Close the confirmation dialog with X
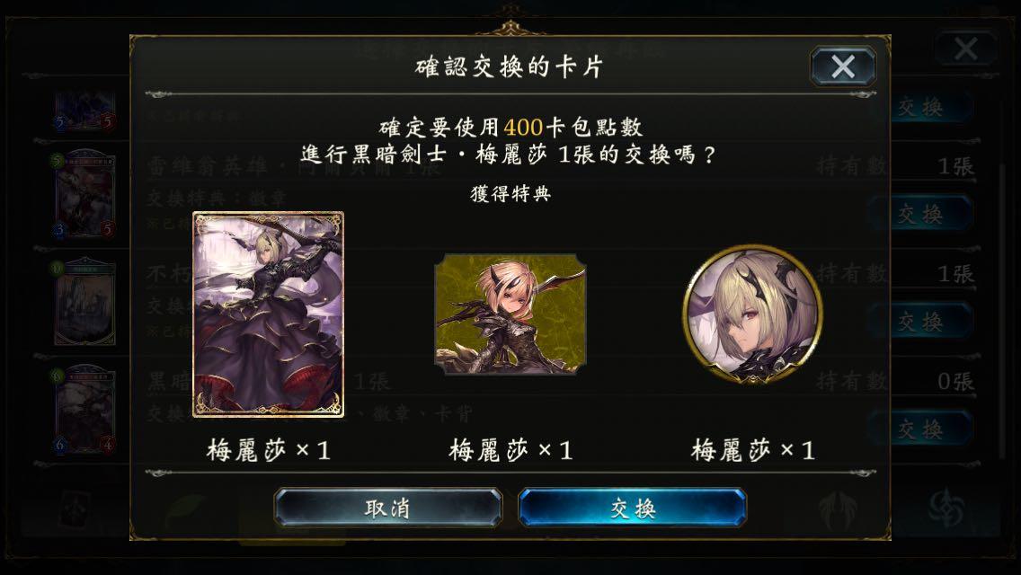 pyautogui.click(x=842, y=66)
